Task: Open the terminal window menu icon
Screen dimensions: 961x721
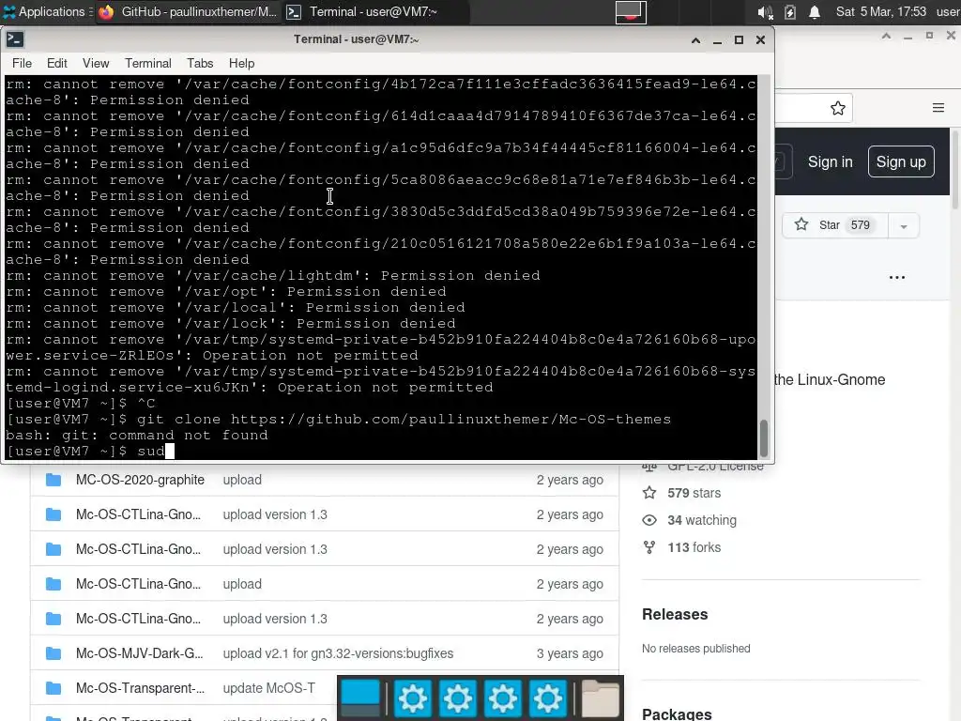Action: (x=15, y=39)
